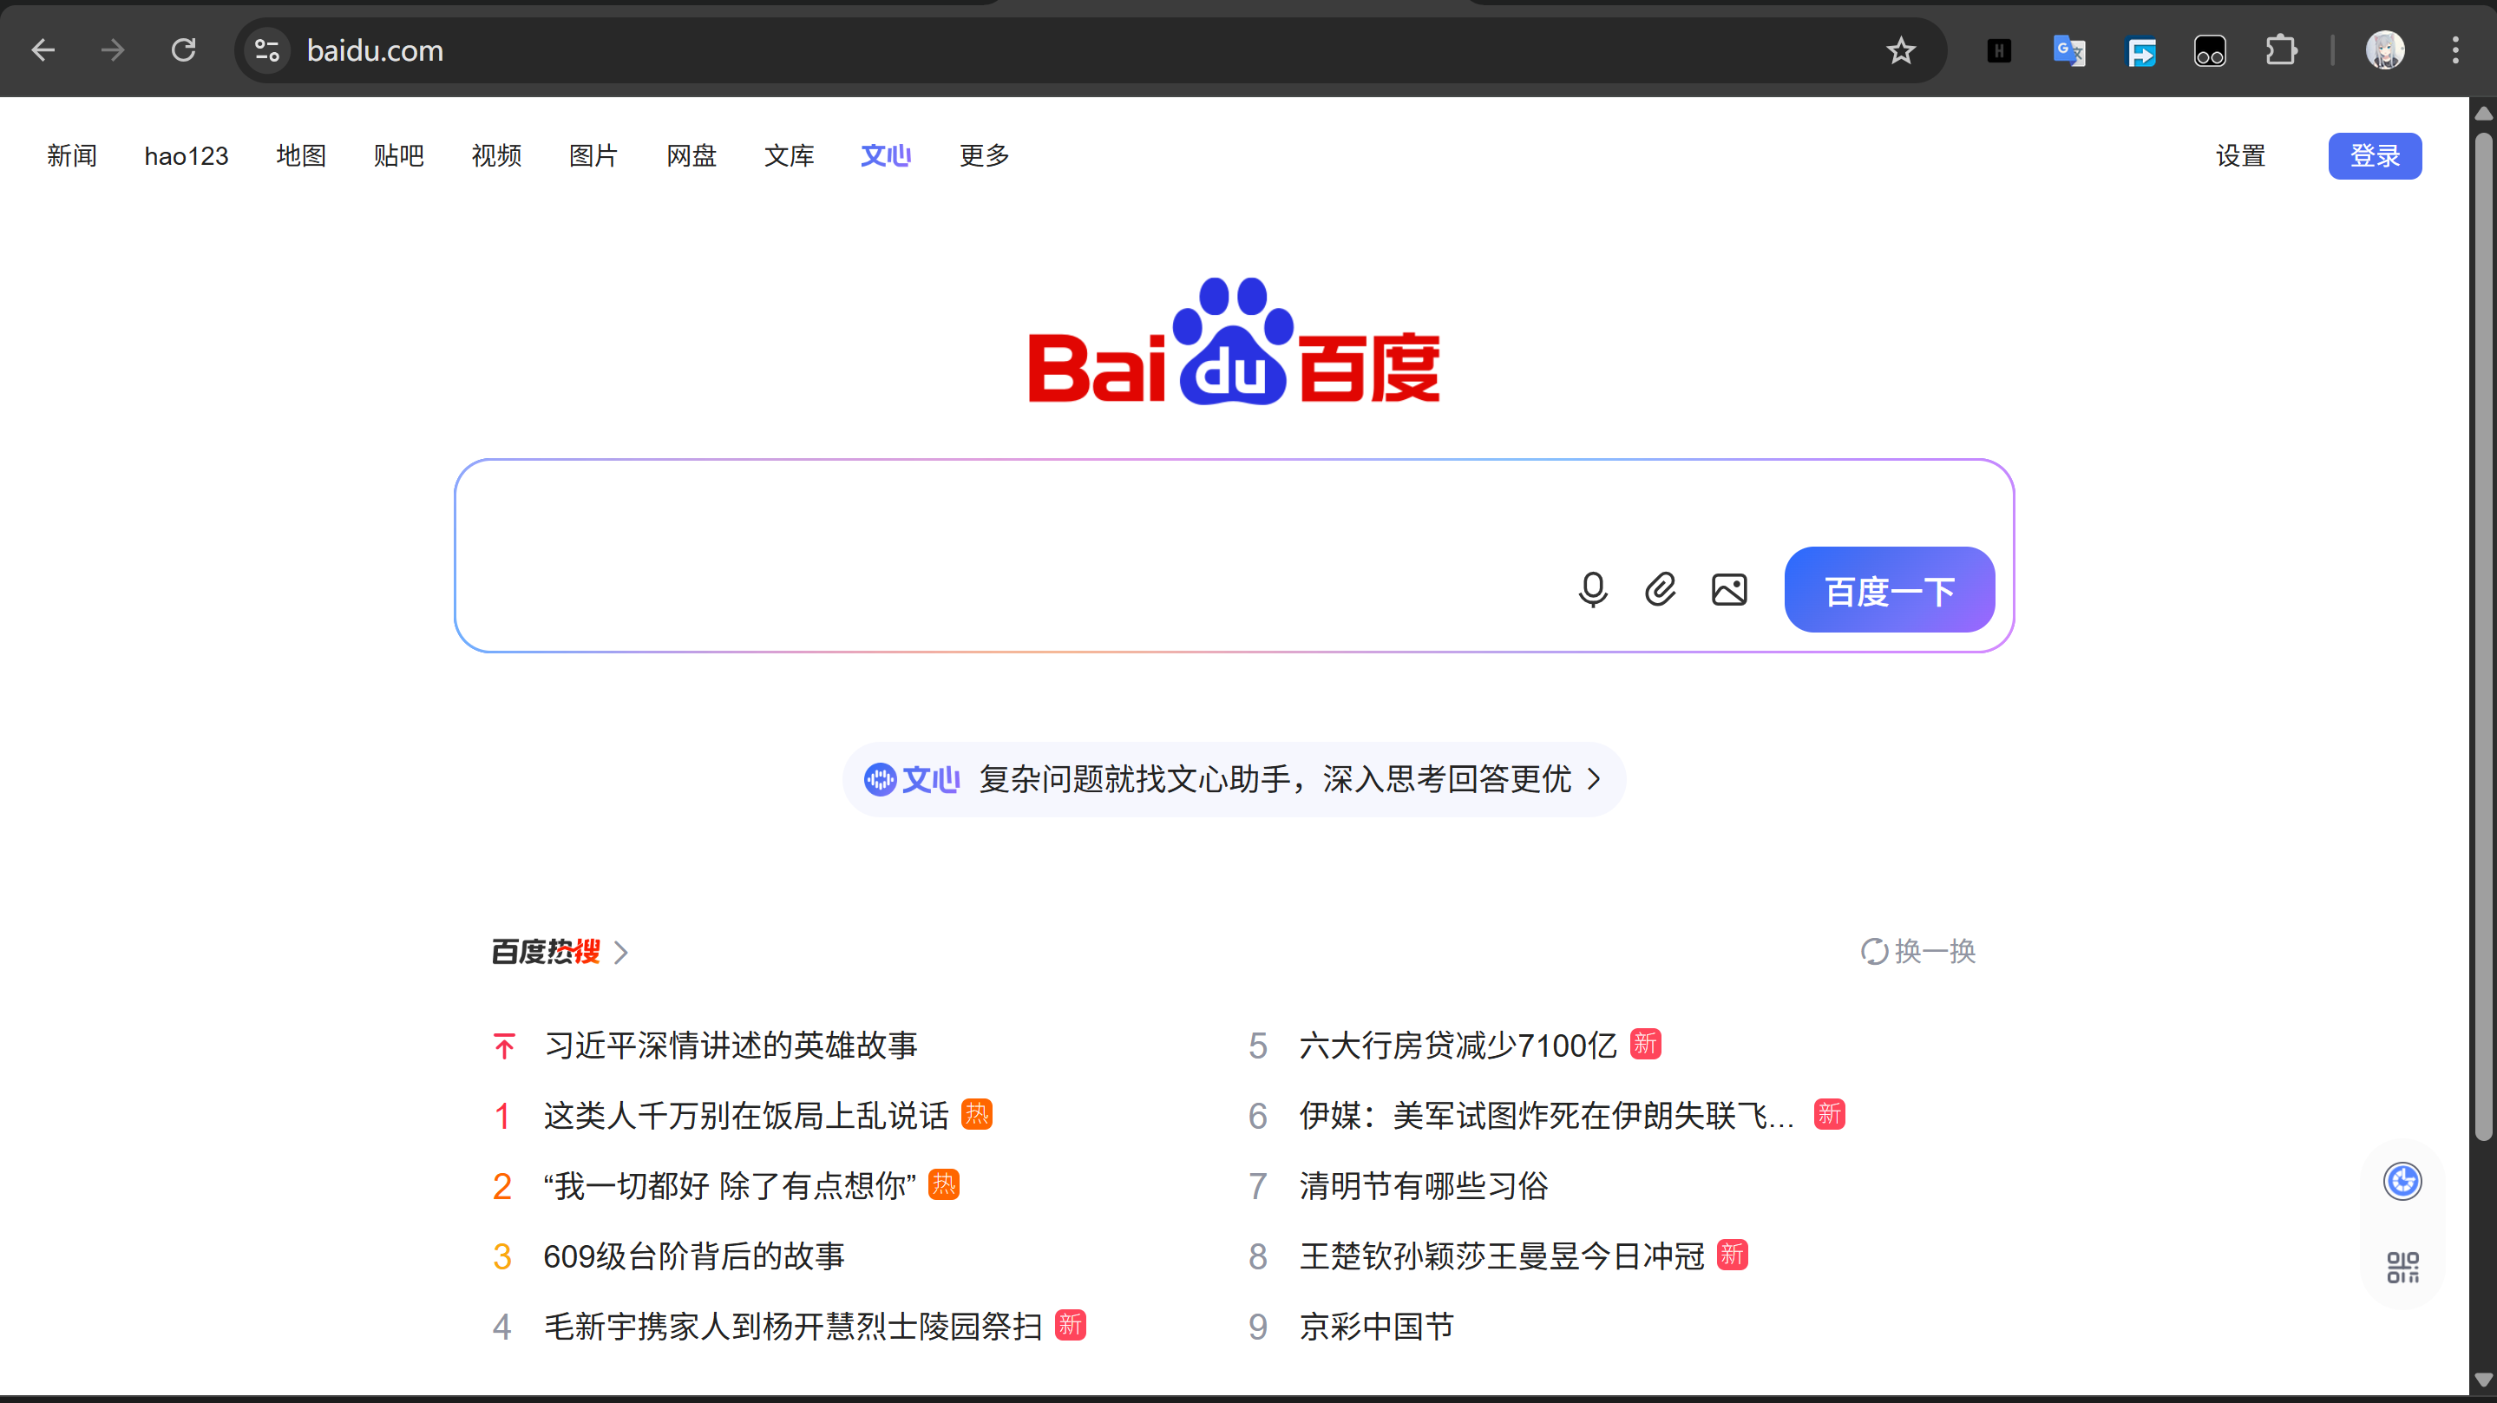Open hot search 清明节有哪些习俗
Screen dimensions: 2497x1403
(x=1423, y=1186)
